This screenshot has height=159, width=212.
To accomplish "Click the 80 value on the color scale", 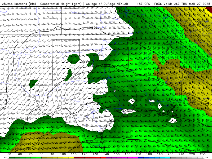I will click(42, 154).
